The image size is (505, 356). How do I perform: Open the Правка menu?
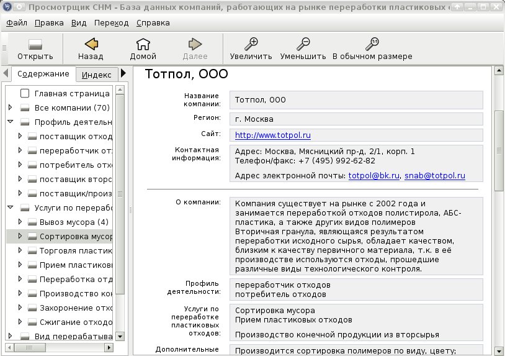tap(49, 23)
